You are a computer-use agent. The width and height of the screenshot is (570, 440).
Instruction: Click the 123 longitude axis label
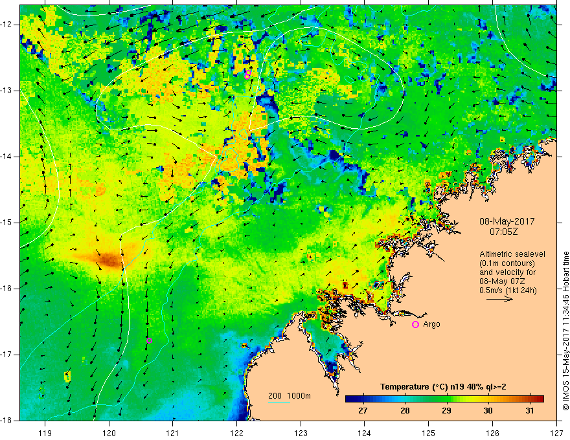pyautogui.click(x=301, y=433)
